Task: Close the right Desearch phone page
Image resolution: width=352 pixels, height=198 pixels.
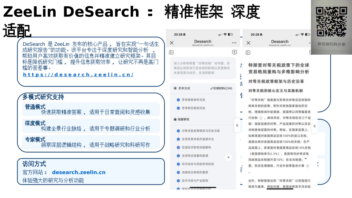Action: click(248, 43)
